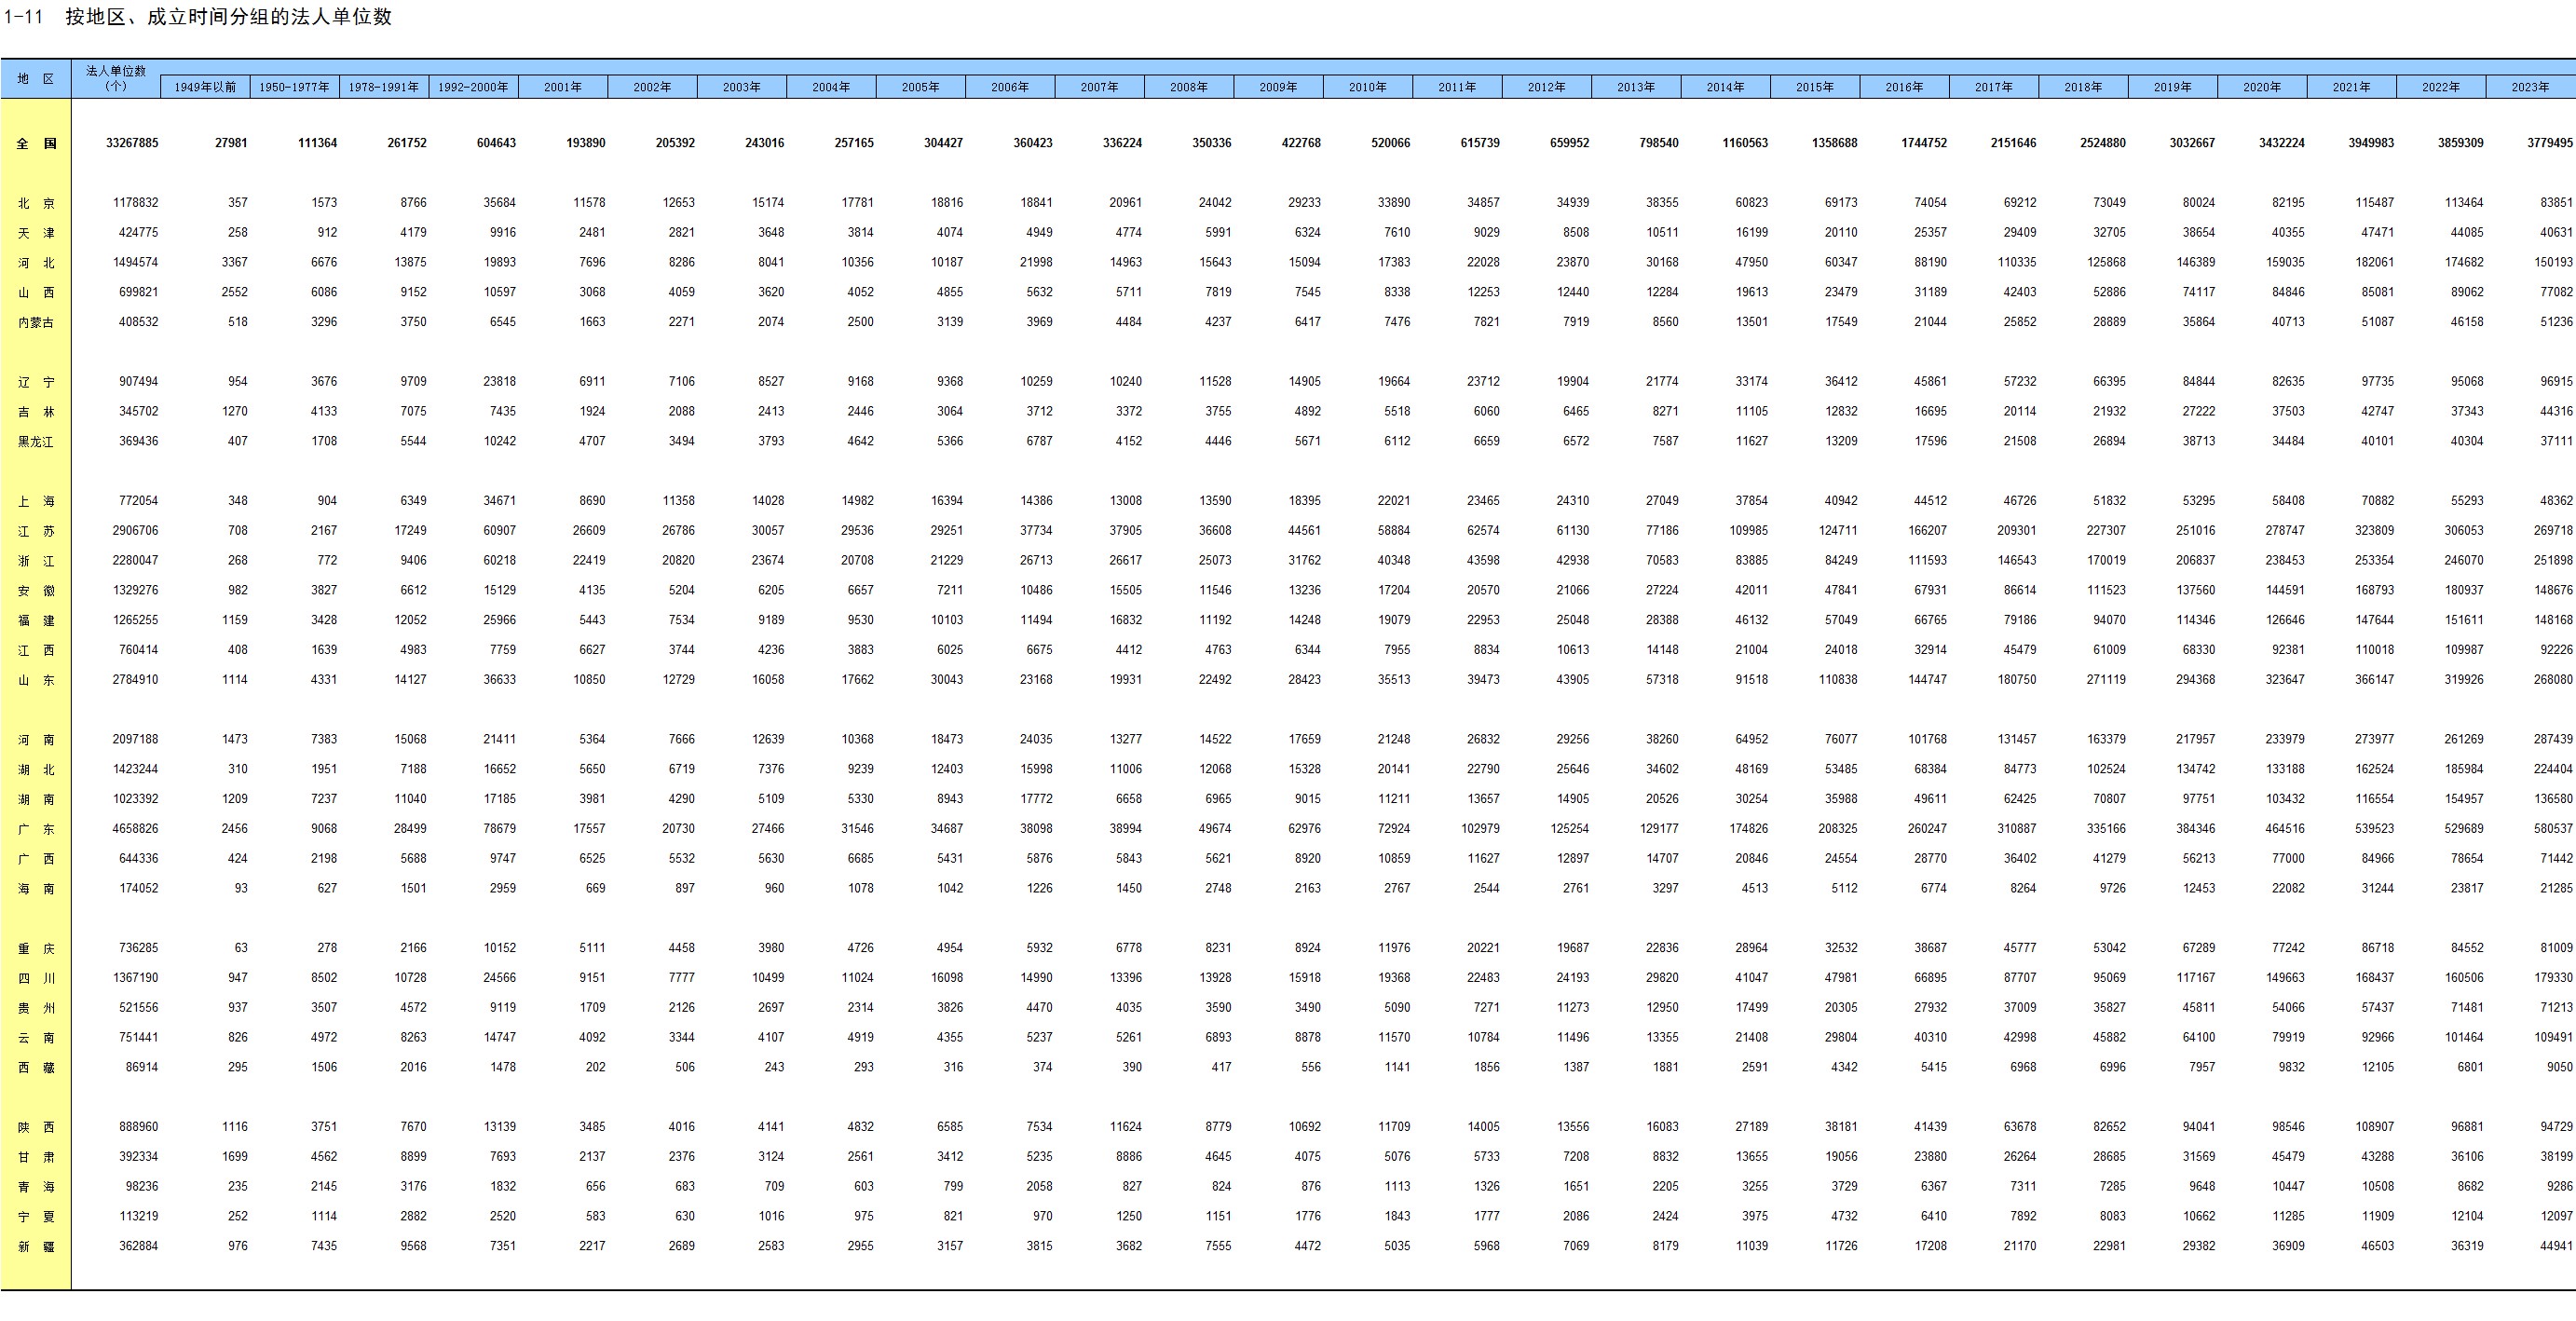Click the table title text 按地区、成立时间分组的法人单位数
2576x1321 pixels.
point(228,17)
